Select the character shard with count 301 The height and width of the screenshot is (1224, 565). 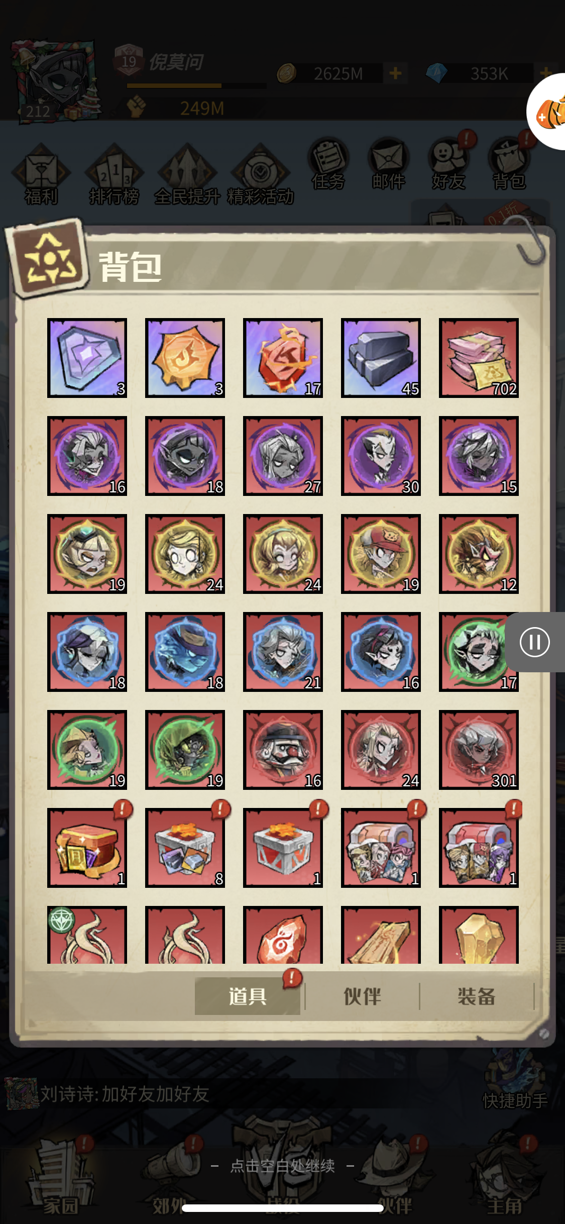coord(479,750)
